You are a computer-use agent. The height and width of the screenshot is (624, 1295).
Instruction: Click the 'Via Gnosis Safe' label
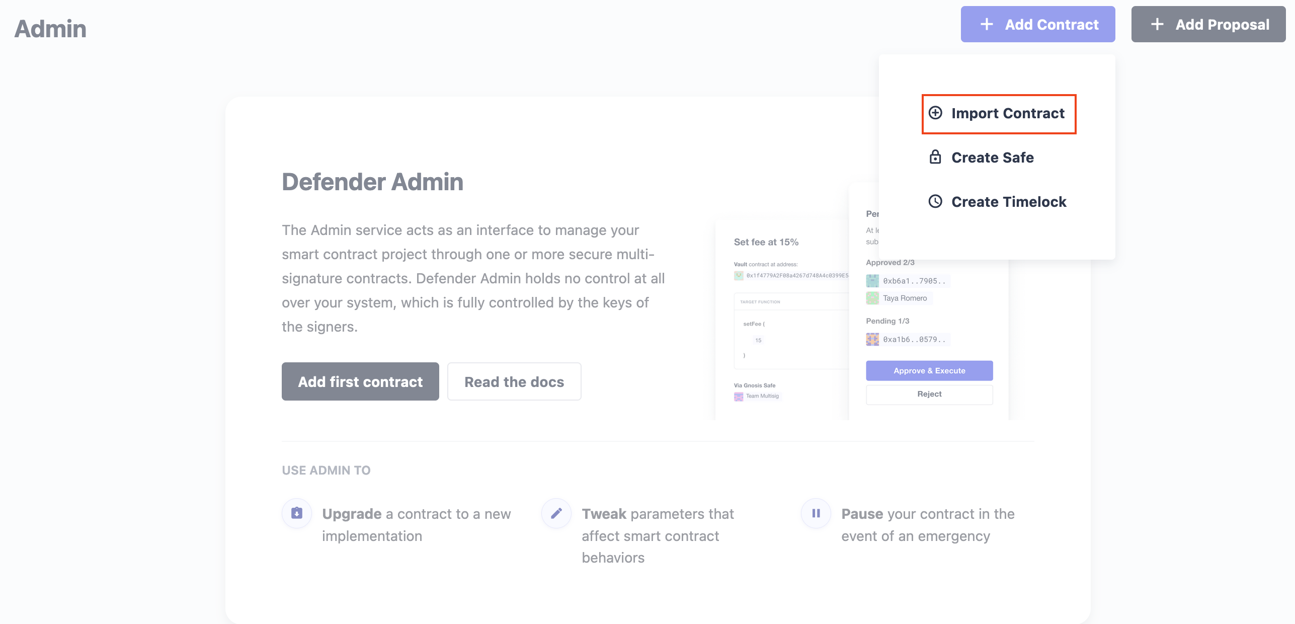[755, 385]
